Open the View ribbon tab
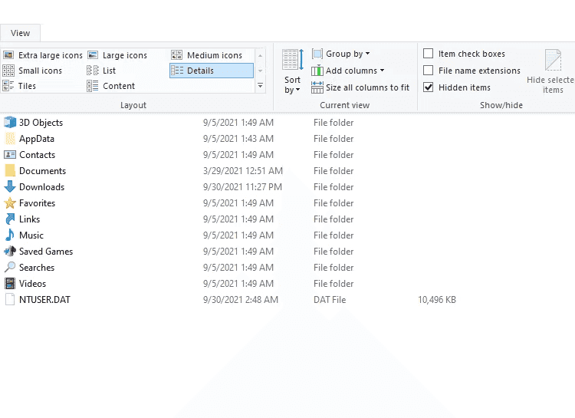The width and height of the screenshot is (575, 418). pos(20,33)
